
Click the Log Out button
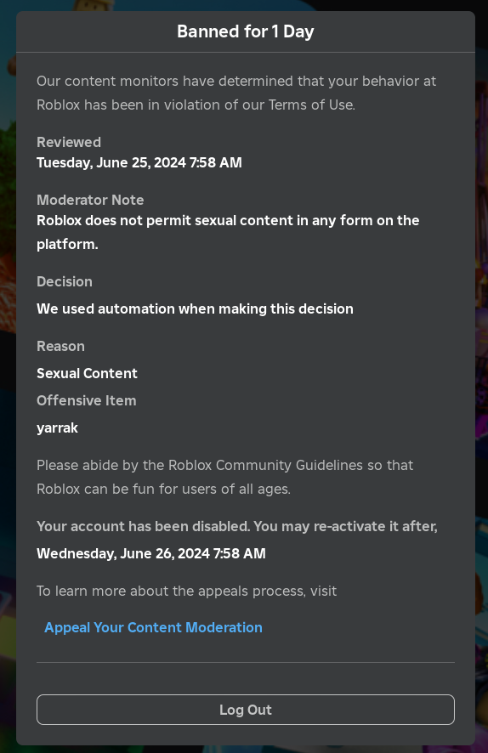pos(246,710)
